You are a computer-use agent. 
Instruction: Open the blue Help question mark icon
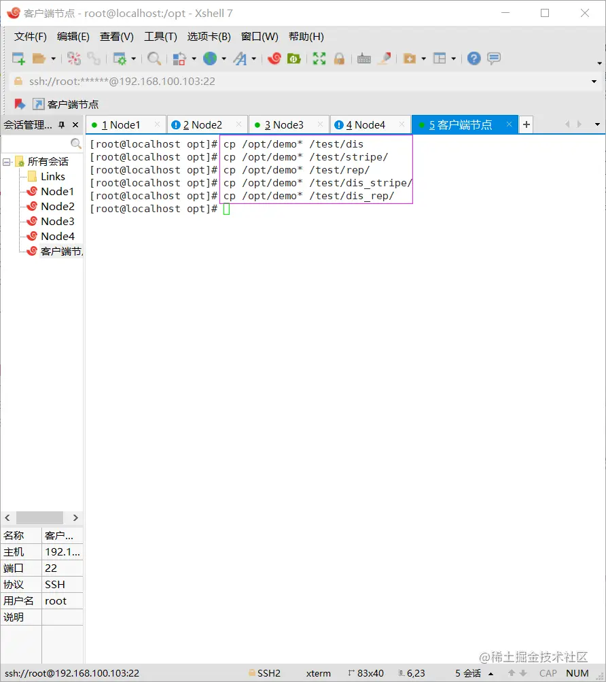point(474,58)
